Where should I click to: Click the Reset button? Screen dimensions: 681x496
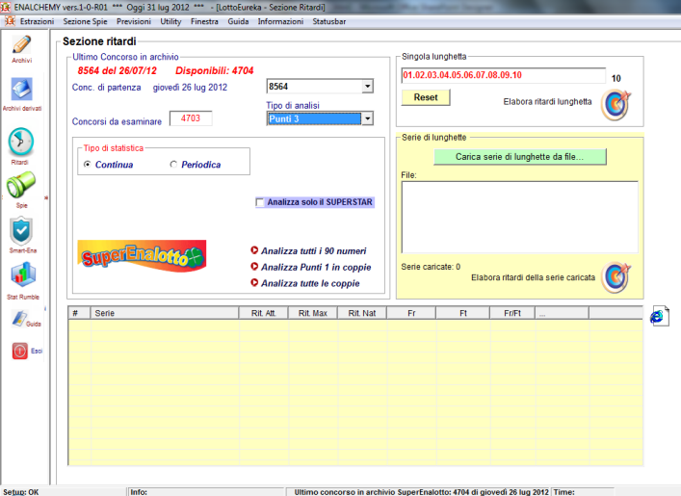[426, 97]
